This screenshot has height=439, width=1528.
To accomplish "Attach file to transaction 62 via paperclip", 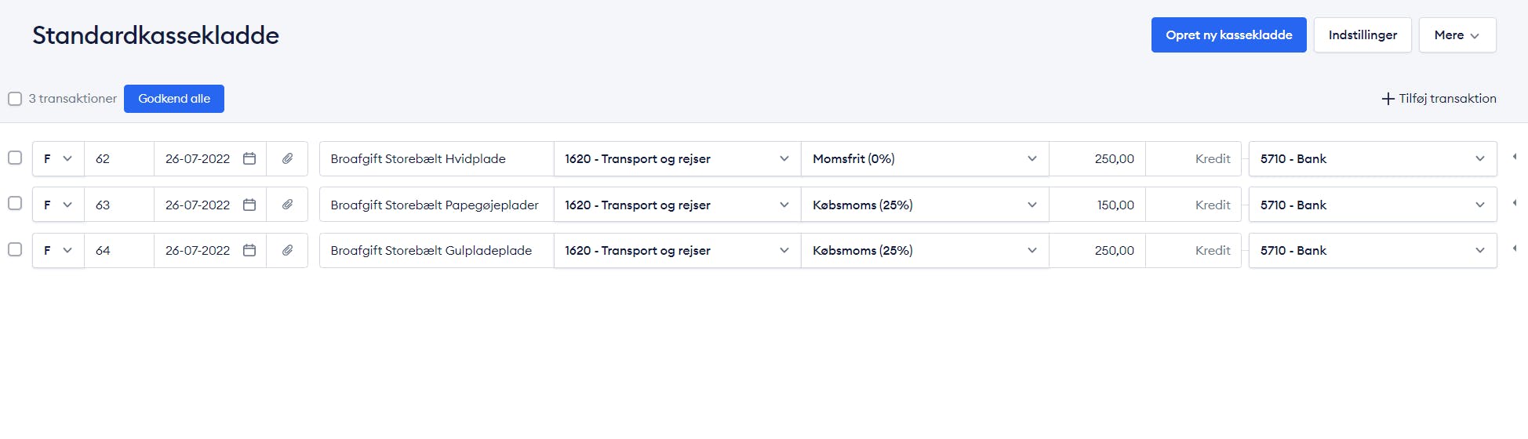I will pyautogui.click(x=288, y=158).
